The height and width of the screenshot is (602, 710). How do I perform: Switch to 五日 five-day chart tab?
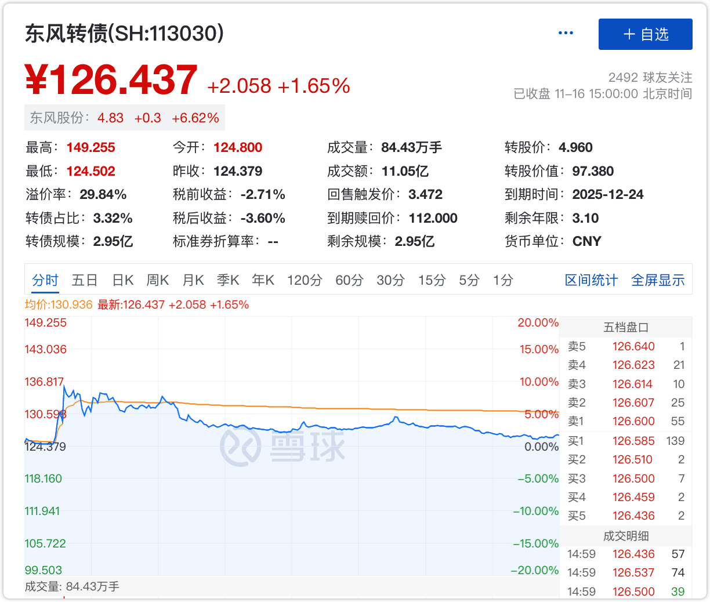(x=85, y=281)
